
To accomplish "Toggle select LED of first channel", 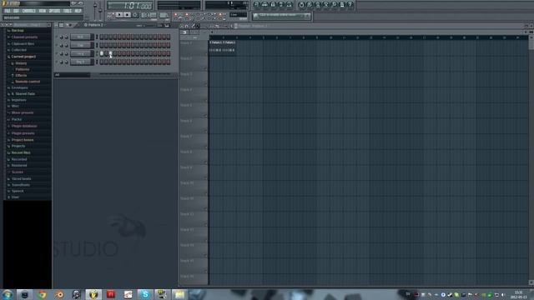I will (x=97, y=37).
